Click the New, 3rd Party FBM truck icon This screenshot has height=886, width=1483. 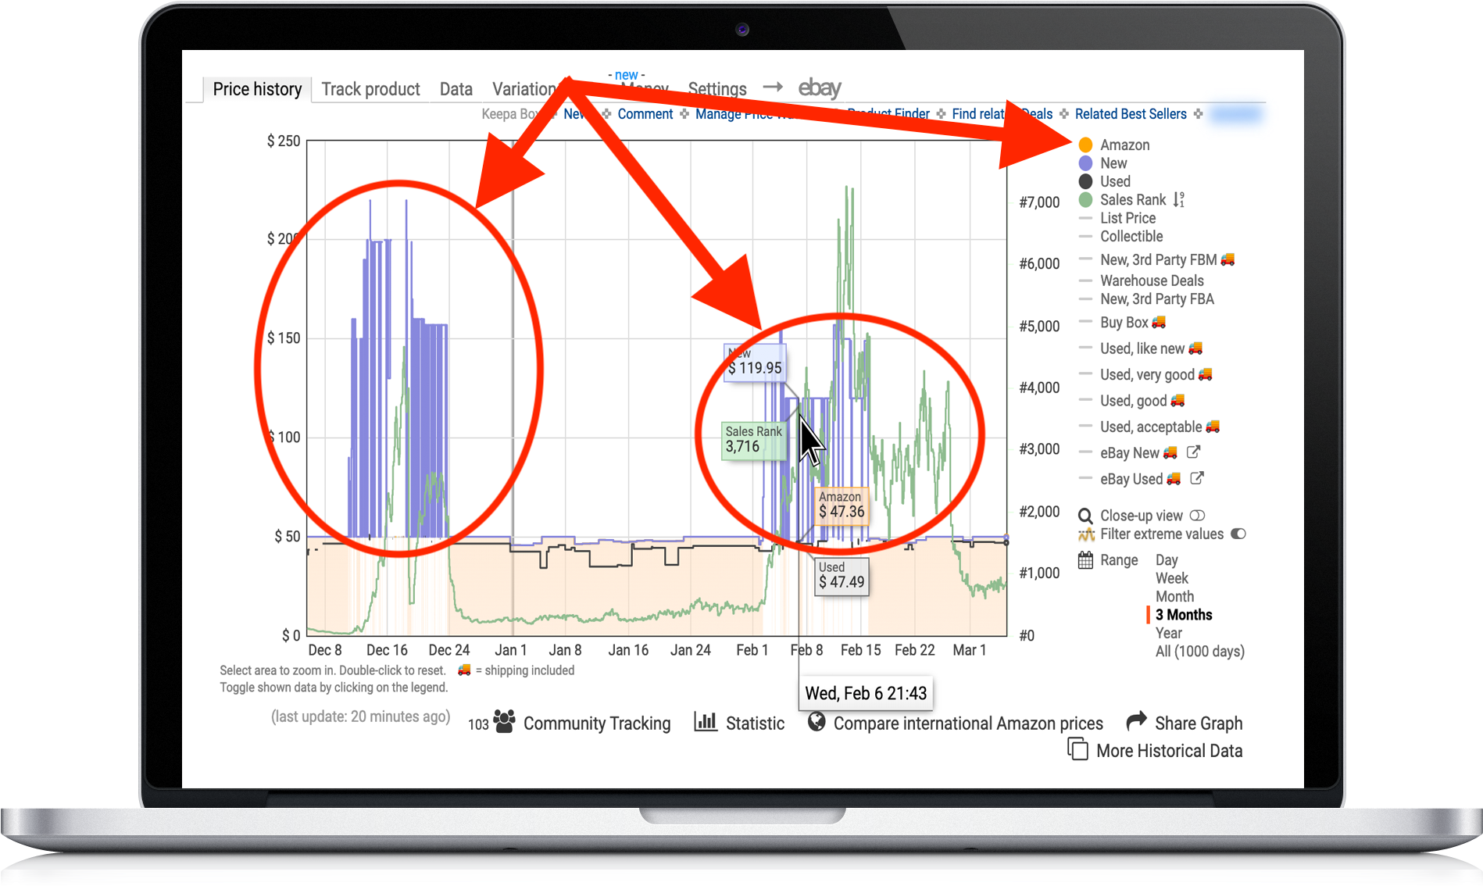(x=1227, y=259)
